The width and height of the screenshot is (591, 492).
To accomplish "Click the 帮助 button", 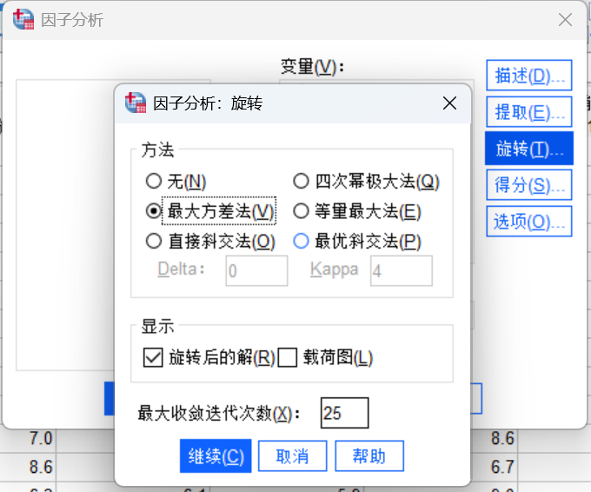I will click(369, 455).
